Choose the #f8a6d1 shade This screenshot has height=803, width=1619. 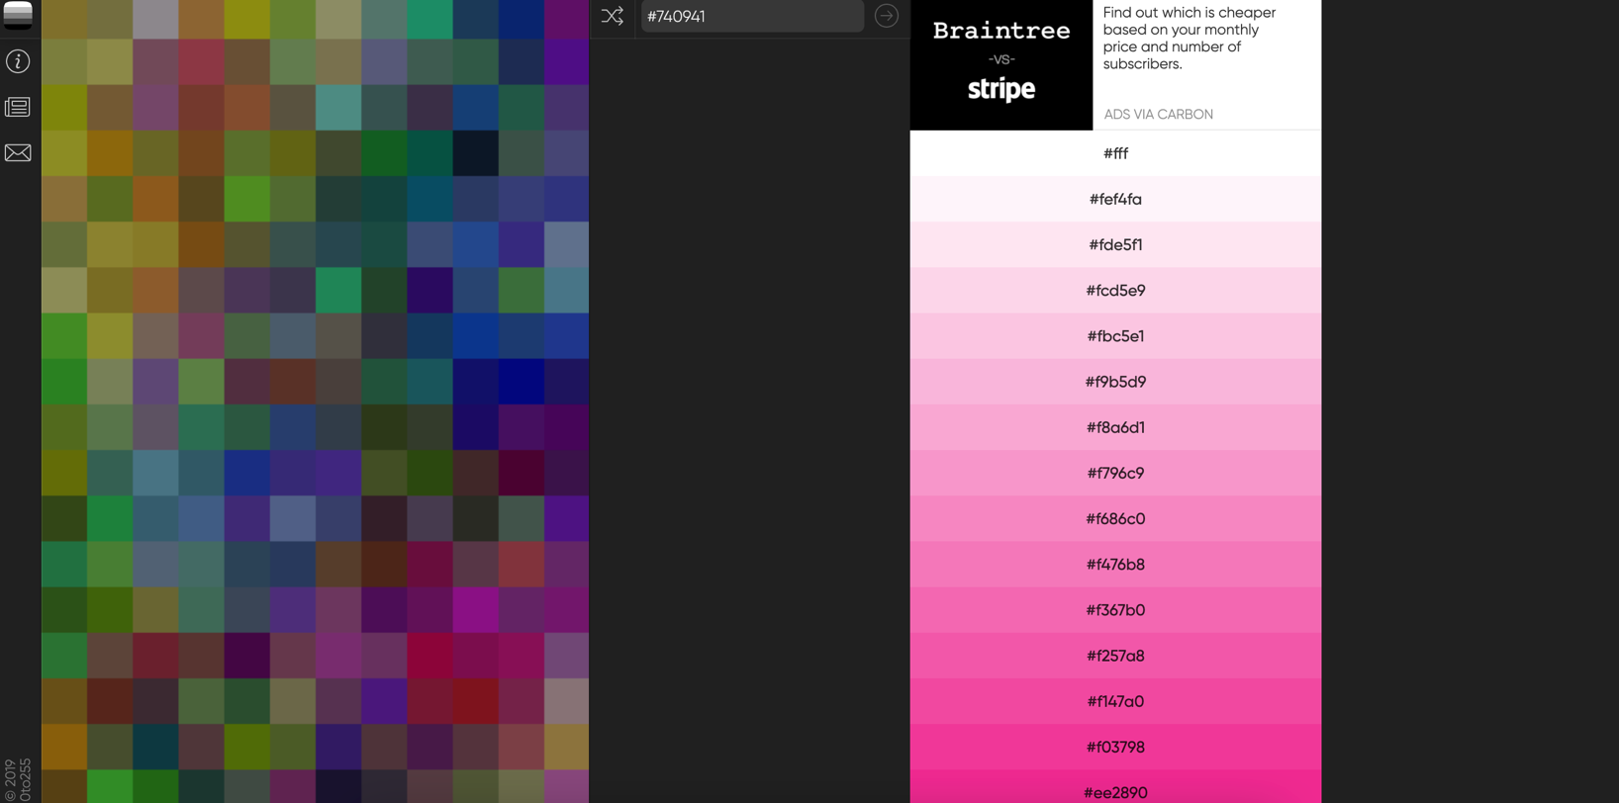point(1115,427)
